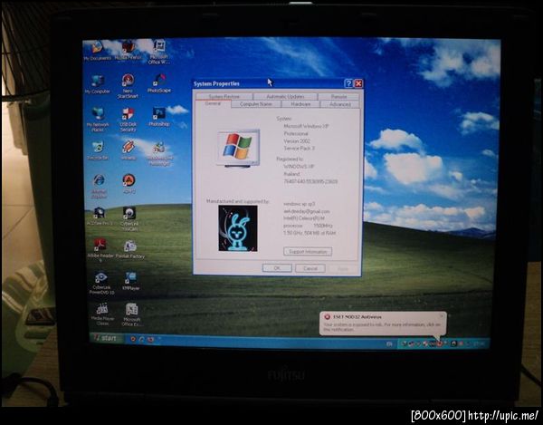This screenshot has width=543, height=425.
Task: Select My Network Places icon
Action: click(98, 120)
